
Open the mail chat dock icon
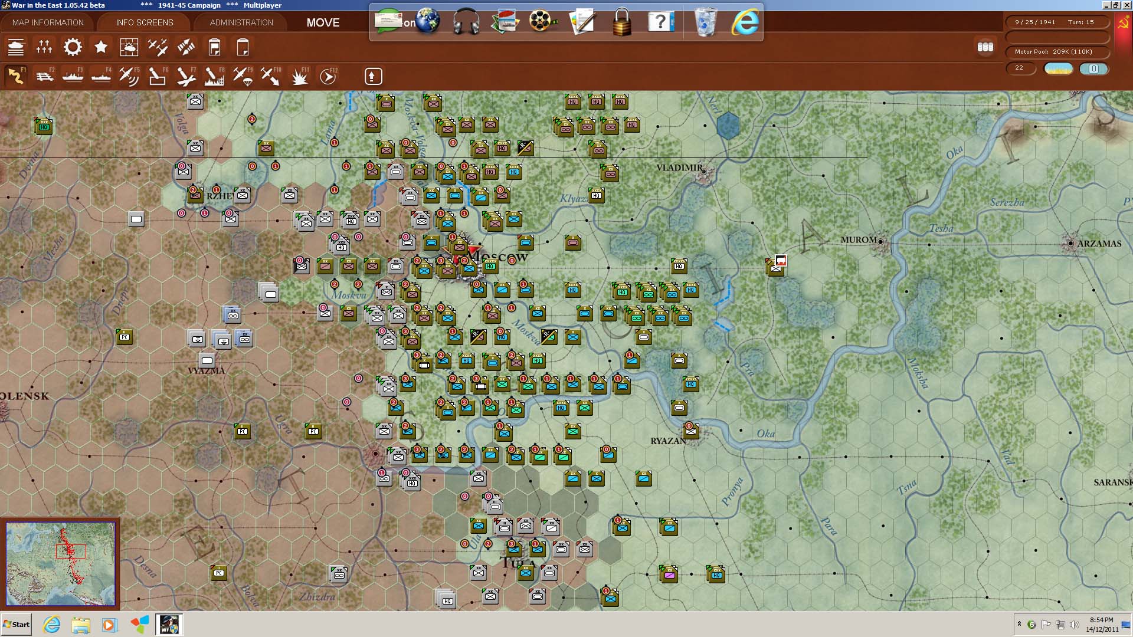coord(389,22)
